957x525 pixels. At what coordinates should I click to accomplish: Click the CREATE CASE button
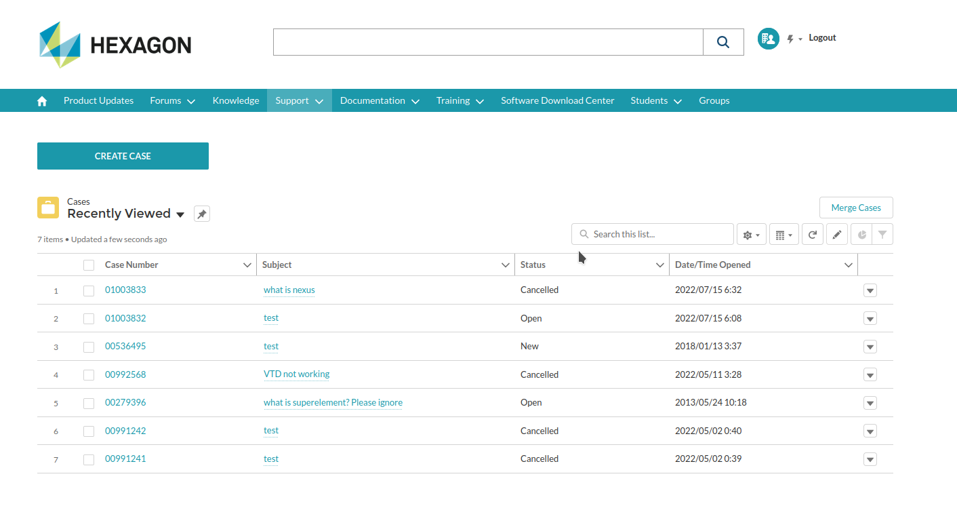point(123,156)
